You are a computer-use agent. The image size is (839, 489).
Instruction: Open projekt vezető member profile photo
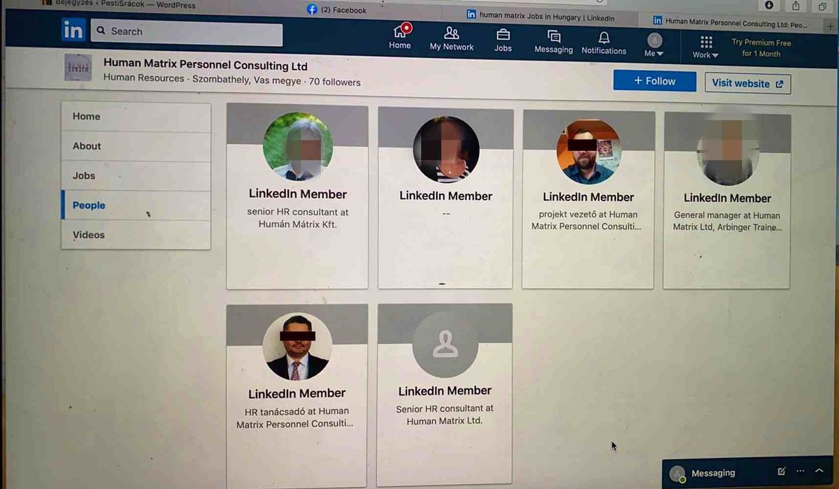[588, 152]
